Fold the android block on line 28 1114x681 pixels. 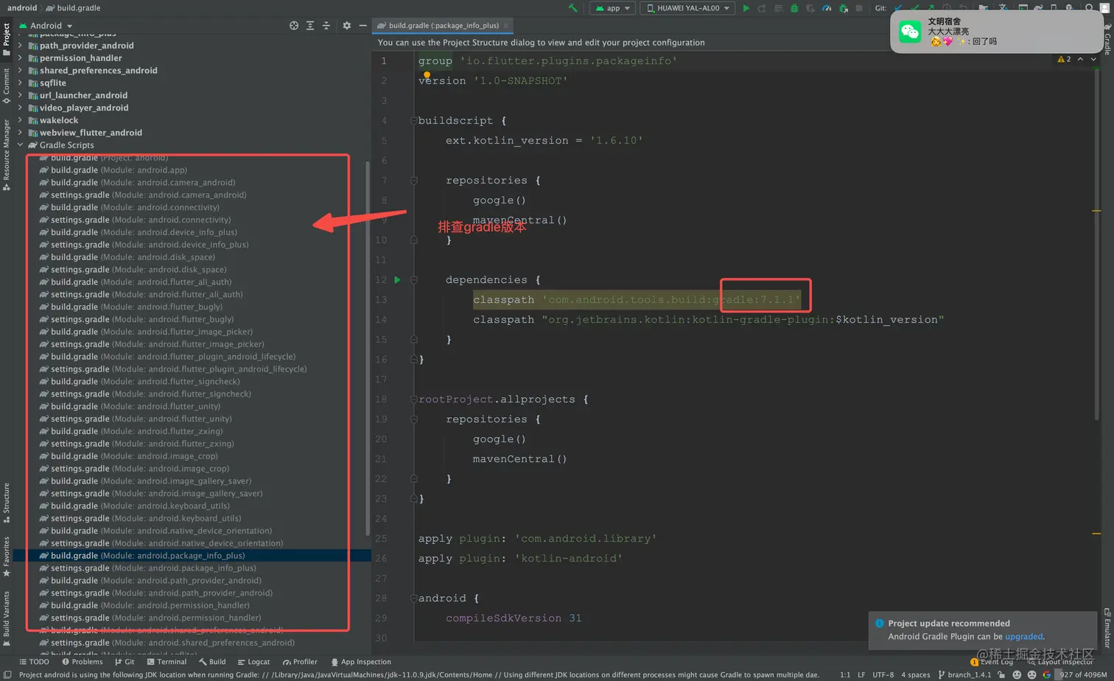[414, 598]
